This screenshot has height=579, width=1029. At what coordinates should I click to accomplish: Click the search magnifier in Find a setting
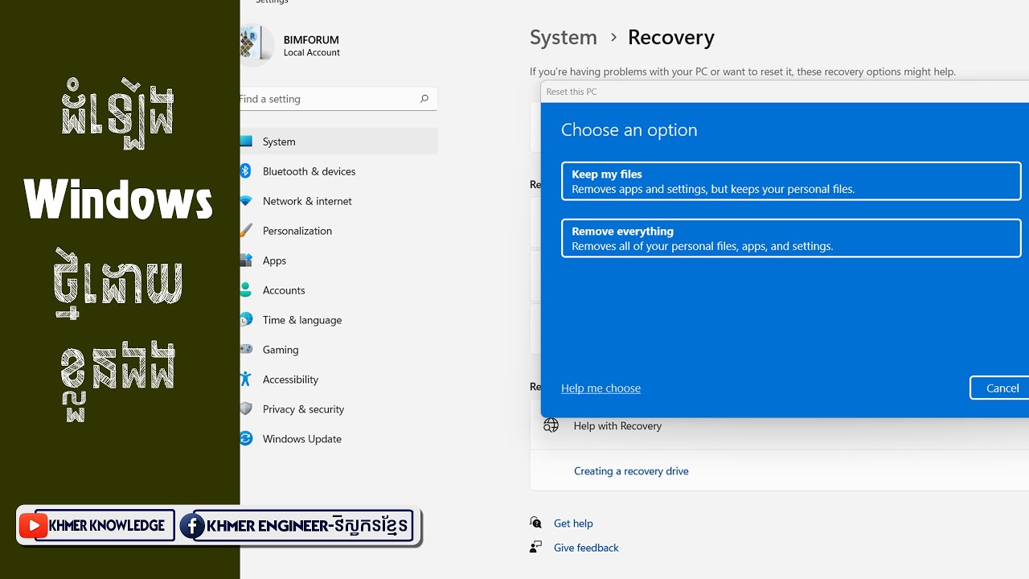[x=424, y=99]
